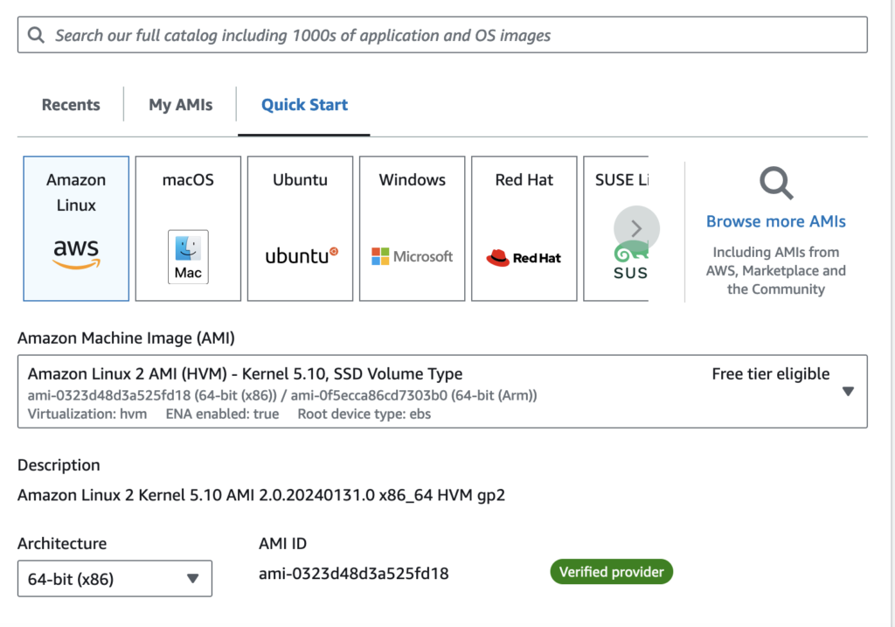Open the Browse more AMIs link
This screenshot has width=895, height=627.
pyautogui.click(x=775, y=222)
